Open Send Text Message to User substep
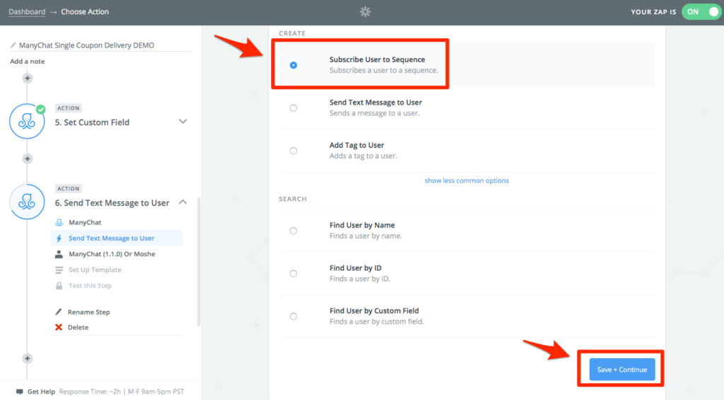 [x=117, y=238]
